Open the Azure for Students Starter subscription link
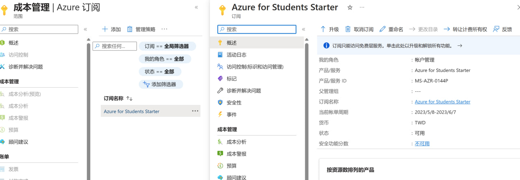Screen dimensions: 520x180 coord(442,102)
